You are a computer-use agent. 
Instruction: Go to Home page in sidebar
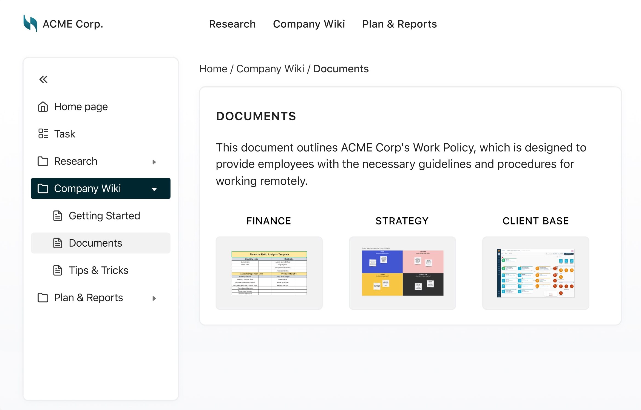click(101, 107)
